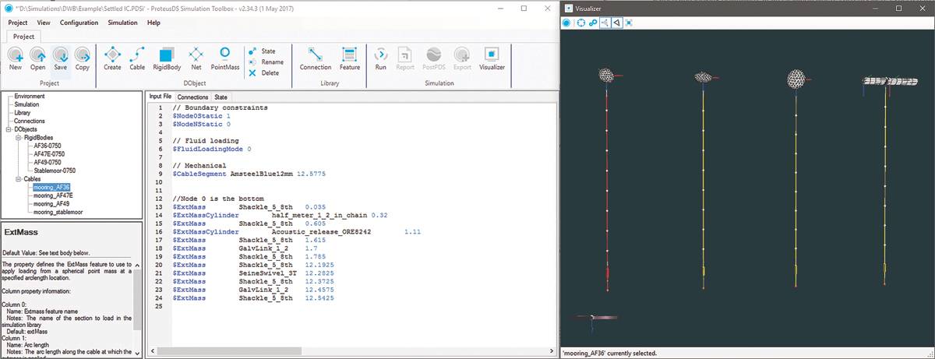Click the fit-to-view icon in Visualizer toolbar

[x=628, y=23]
